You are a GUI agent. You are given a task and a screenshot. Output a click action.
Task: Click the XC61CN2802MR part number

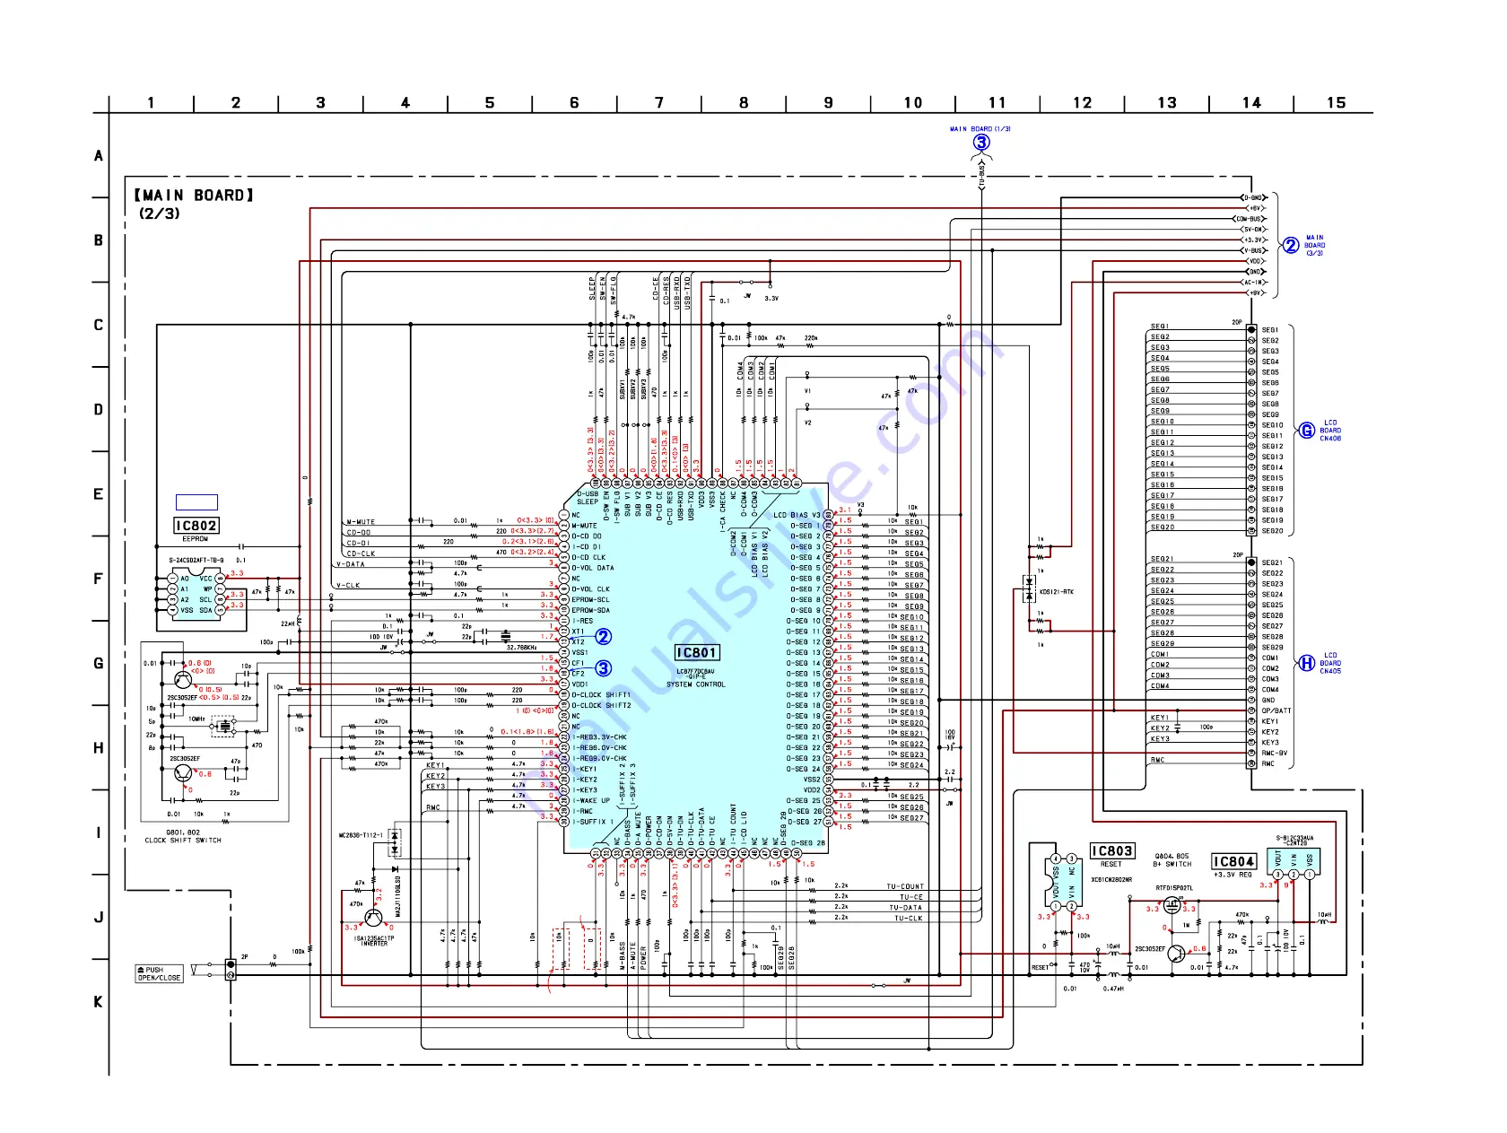pos(1111,880)
